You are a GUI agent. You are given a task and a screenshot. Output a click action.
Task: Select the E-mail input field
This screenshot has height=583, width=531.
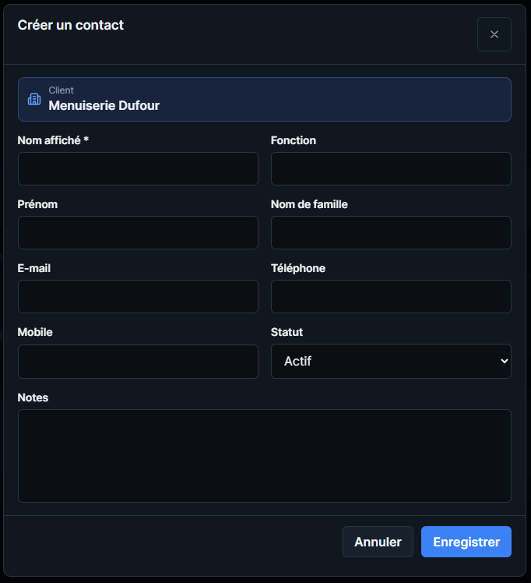click(138, 297)
